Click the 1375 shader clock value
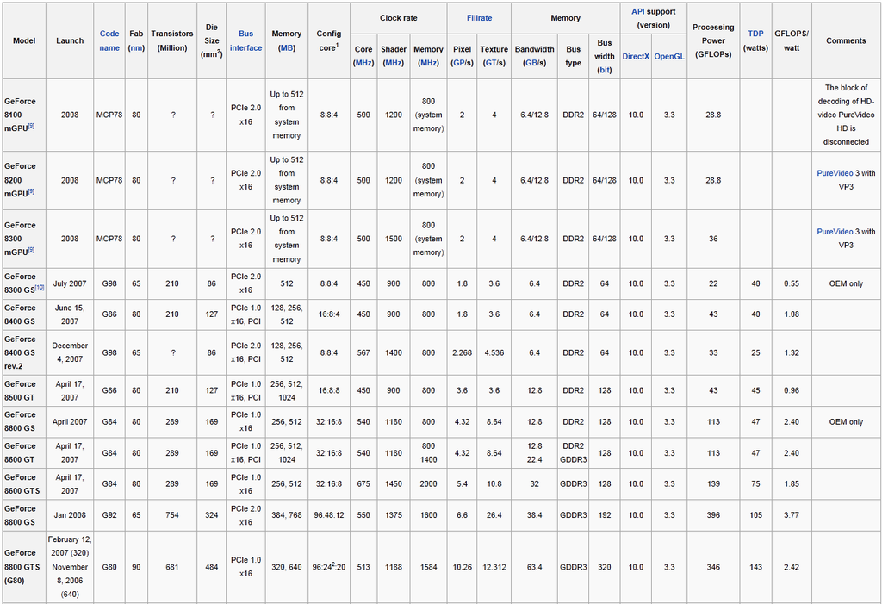 393,515
